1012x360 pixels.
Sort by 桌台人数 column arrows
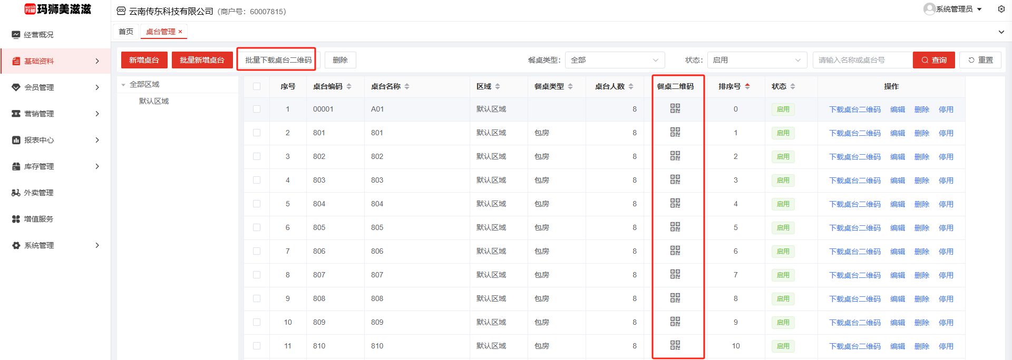tap(631, 86)
